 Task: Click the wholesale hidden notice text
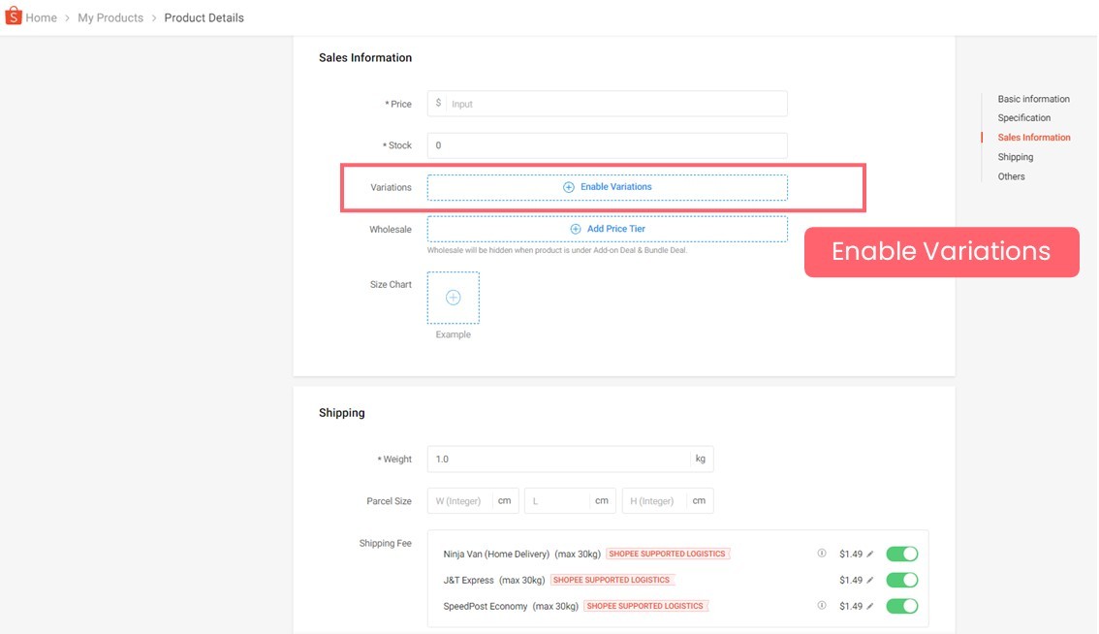557,250
